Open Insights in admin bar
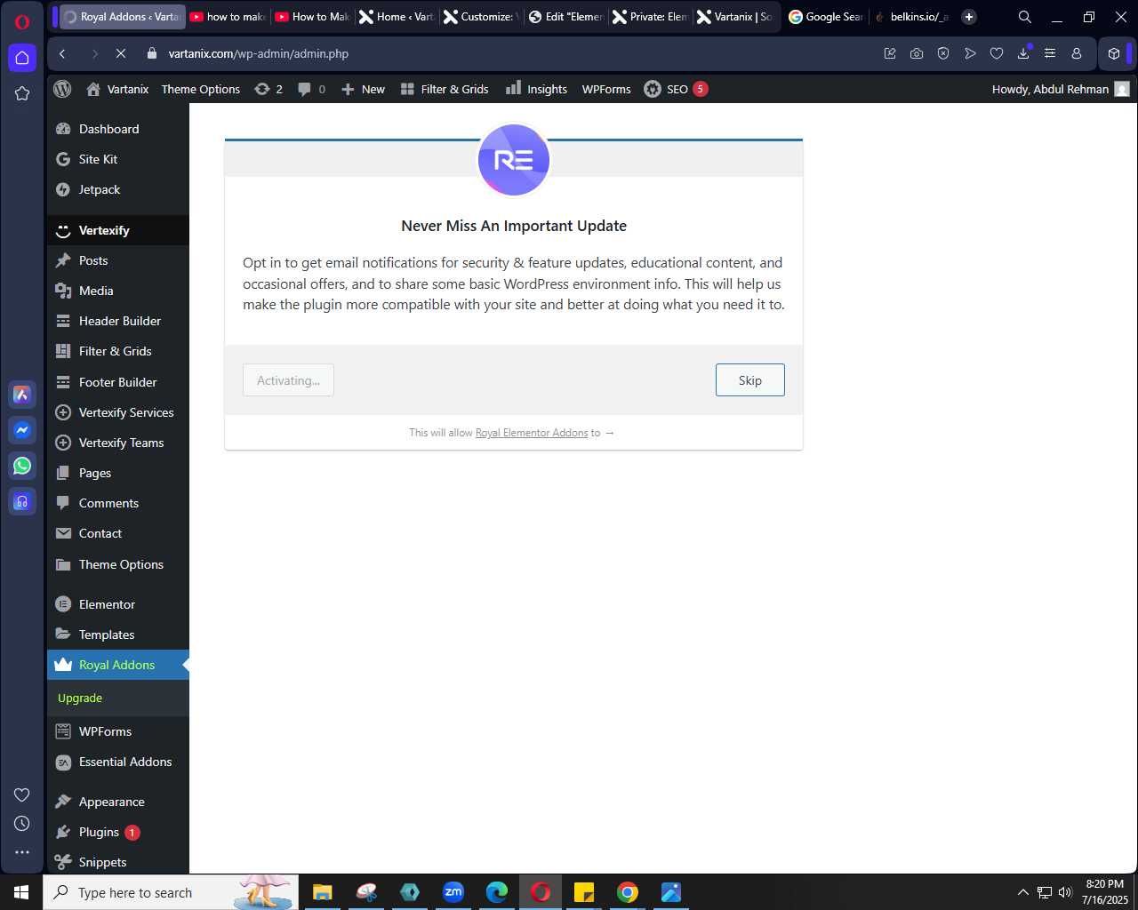 click(x=536, y=89)
